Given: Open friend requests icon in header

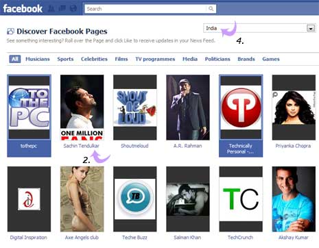Looking at the screenshot, I should pyautogui.click(x=51, y=9).
